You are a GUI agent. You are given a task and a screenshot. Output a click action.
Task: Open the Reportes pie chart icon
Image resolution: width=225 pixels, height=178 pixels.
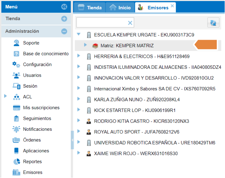click(16, 162)
